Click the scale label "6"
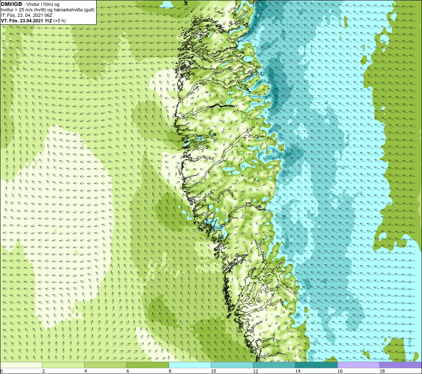422x374 pixels. [128, 371]
